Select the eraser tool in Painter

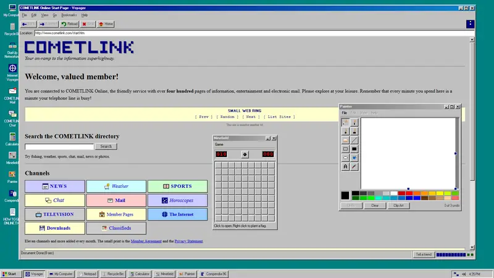(345, 140)
